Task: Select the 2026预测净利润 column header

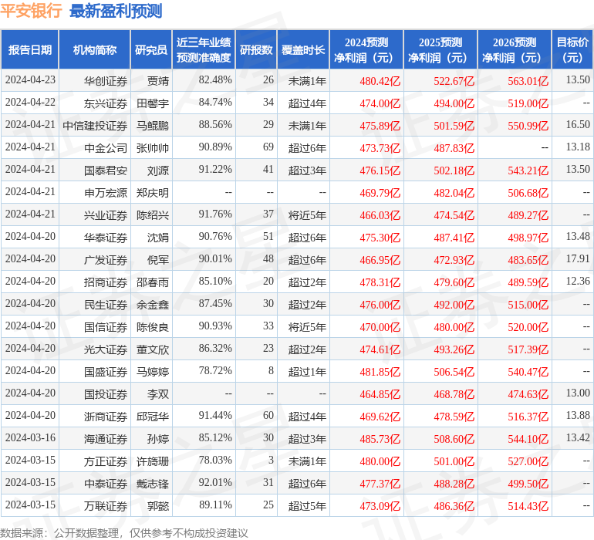Action: click(515, 49)
